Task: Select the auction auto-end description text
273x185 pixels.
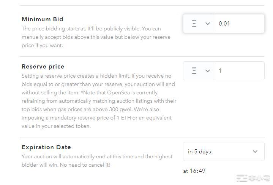Action: (x=97, y=161)
